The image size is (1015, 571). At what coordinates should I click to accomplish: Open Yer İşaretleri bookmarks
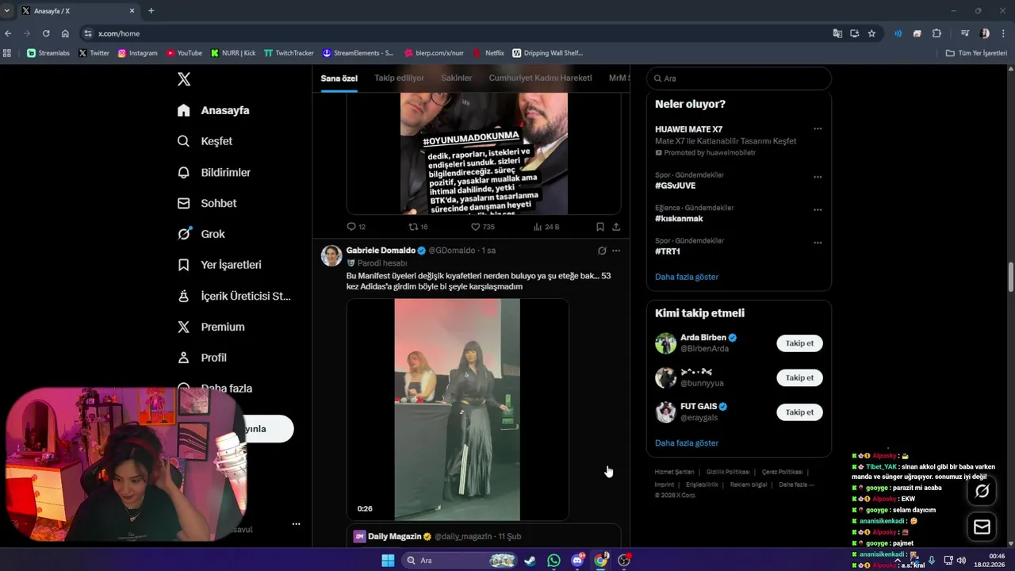[x=219, y=265]
